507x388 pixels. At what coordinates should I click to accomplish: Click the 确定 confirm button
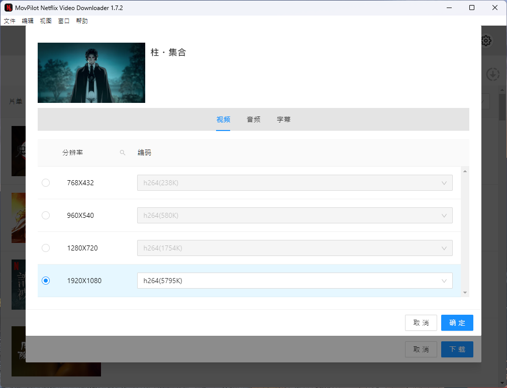[x=457, y=323]
